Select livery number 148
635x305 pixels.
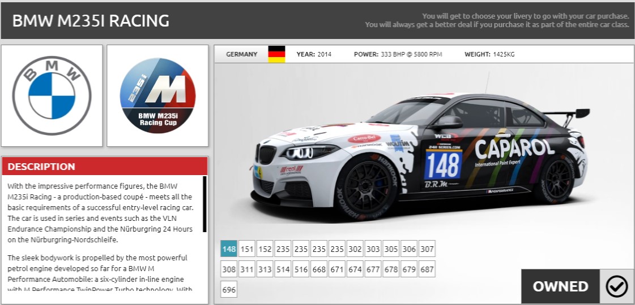(x=229, y=249)
